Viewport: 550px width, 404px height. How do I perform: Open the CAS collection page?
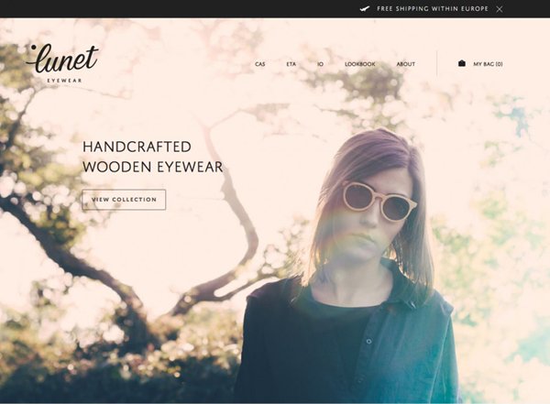[260, 64]
